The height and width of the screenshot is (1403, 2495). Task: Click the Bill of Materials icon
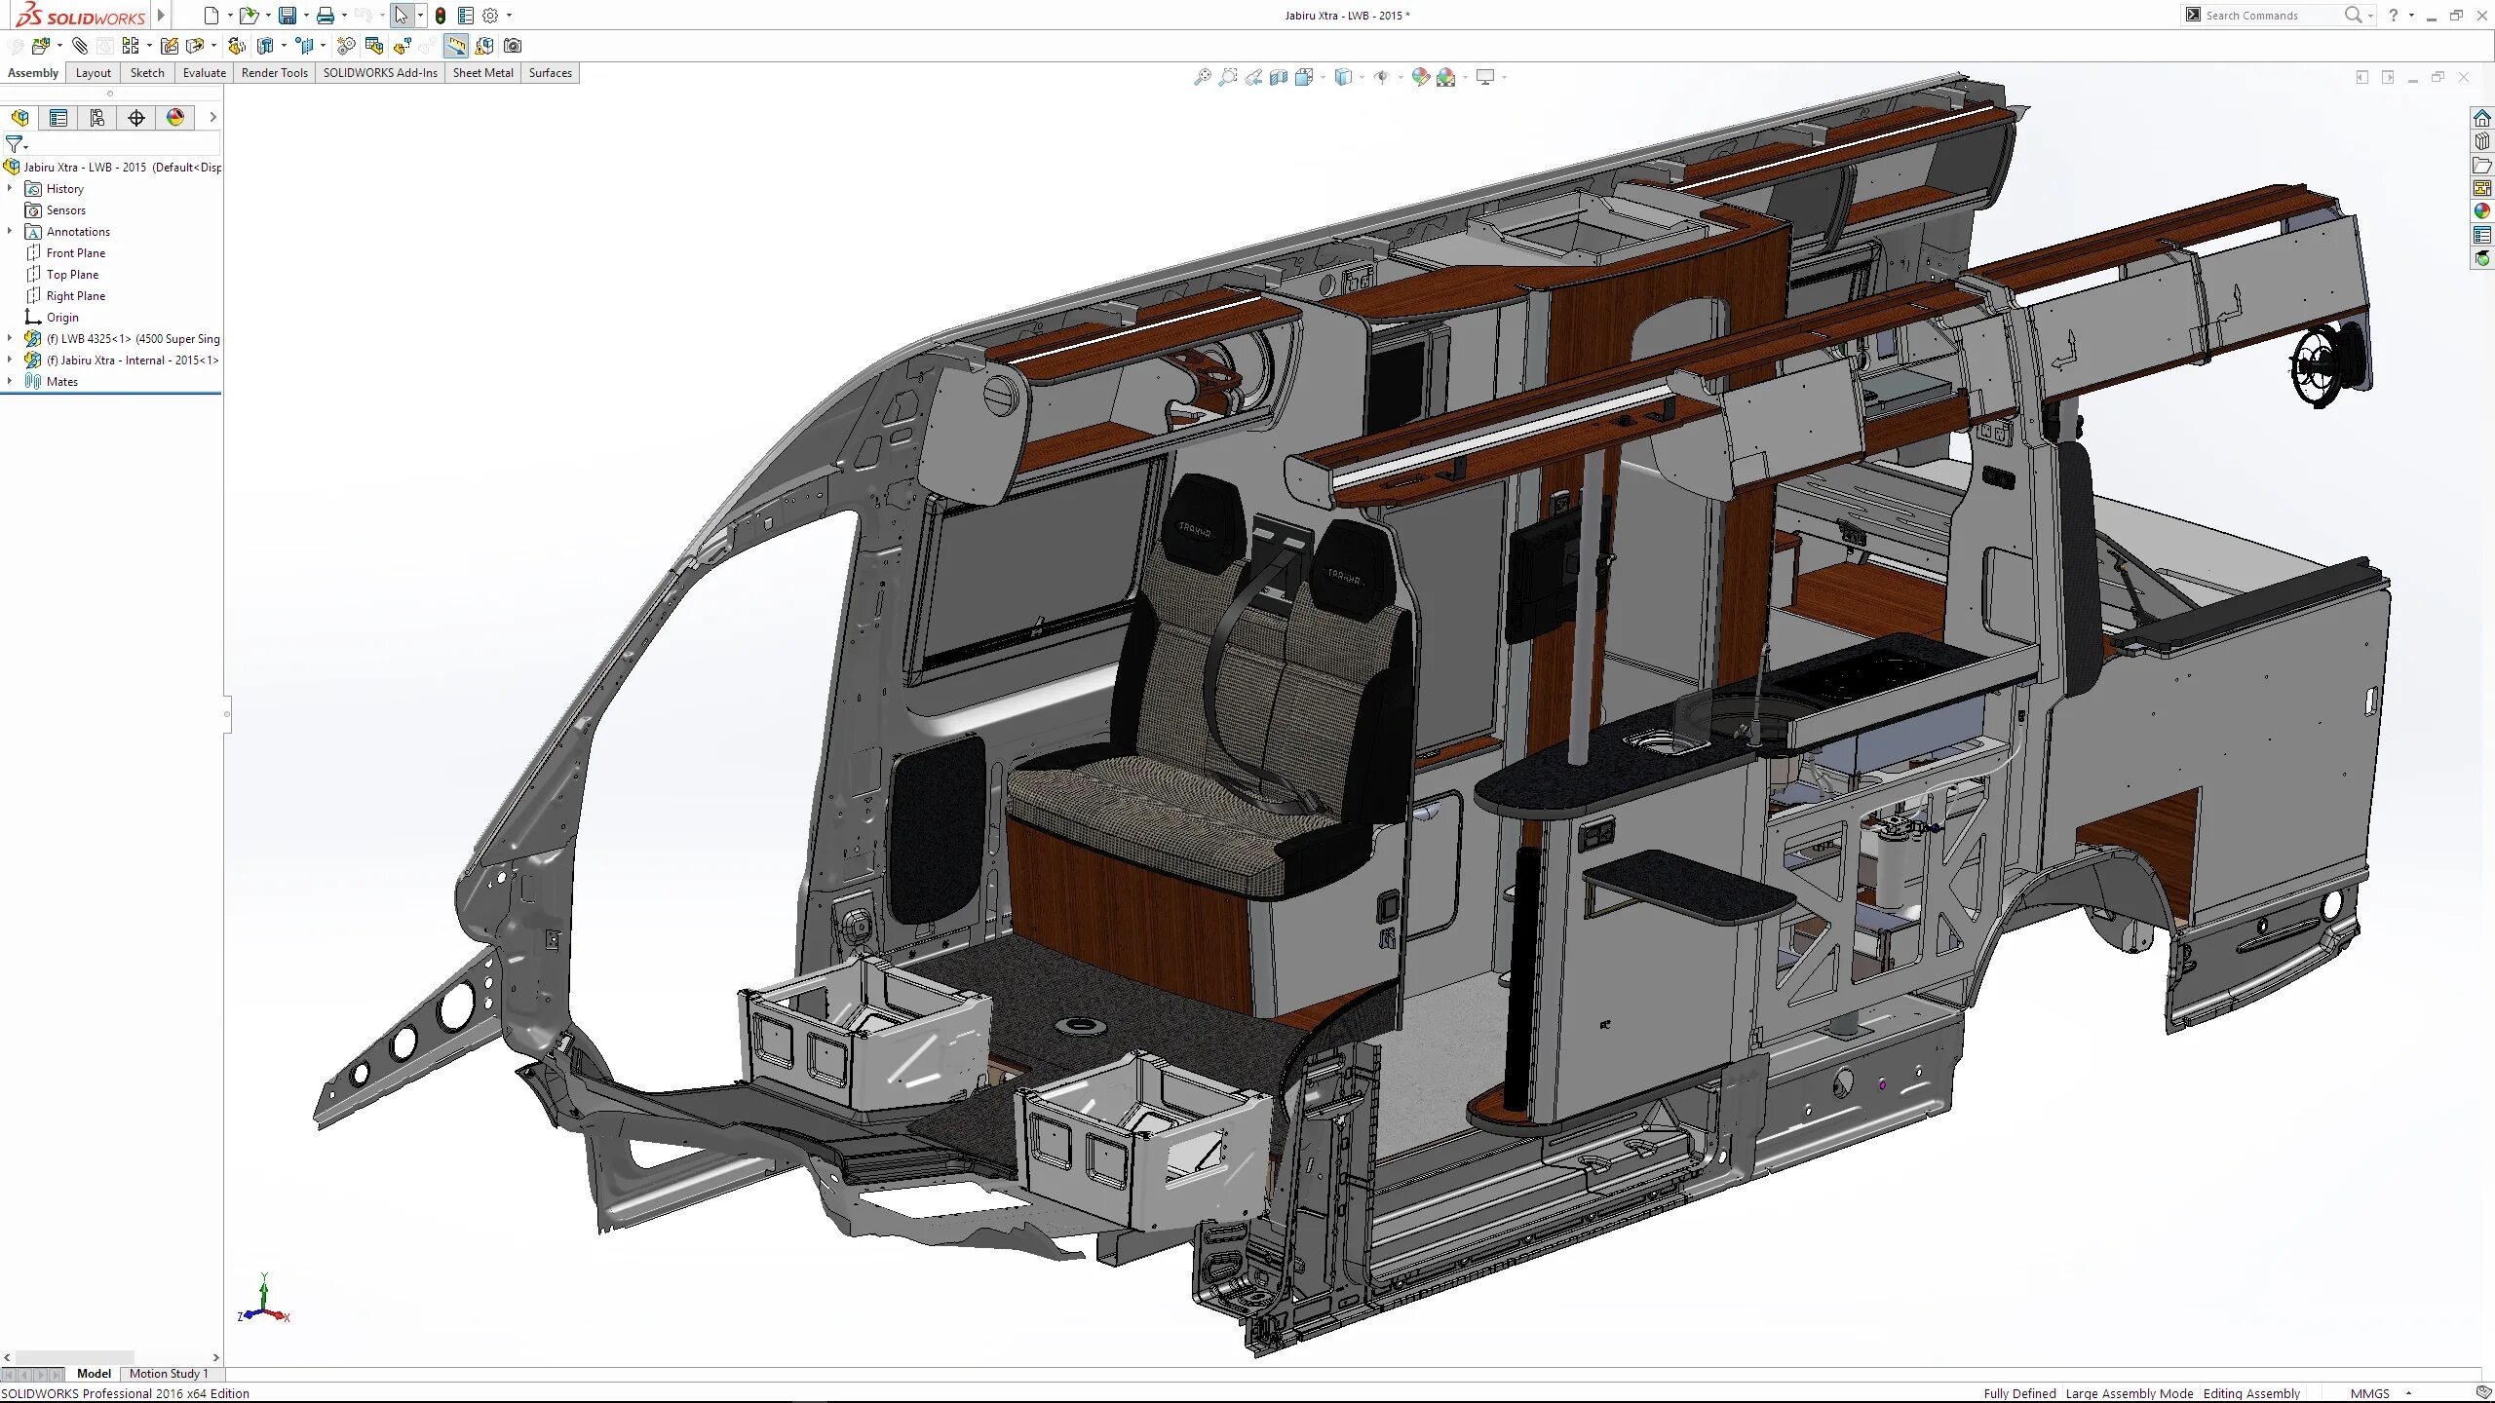374,46
